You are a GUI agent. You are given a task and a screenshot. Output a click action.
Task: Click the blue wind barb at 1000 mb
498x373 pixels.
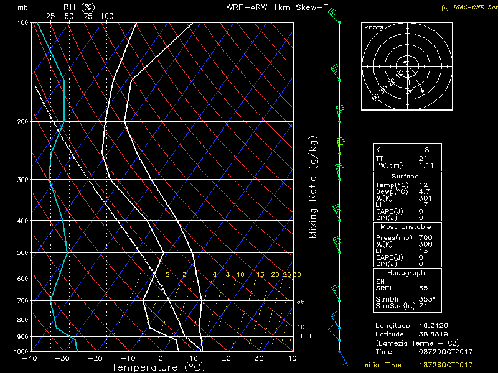point(343,358)
